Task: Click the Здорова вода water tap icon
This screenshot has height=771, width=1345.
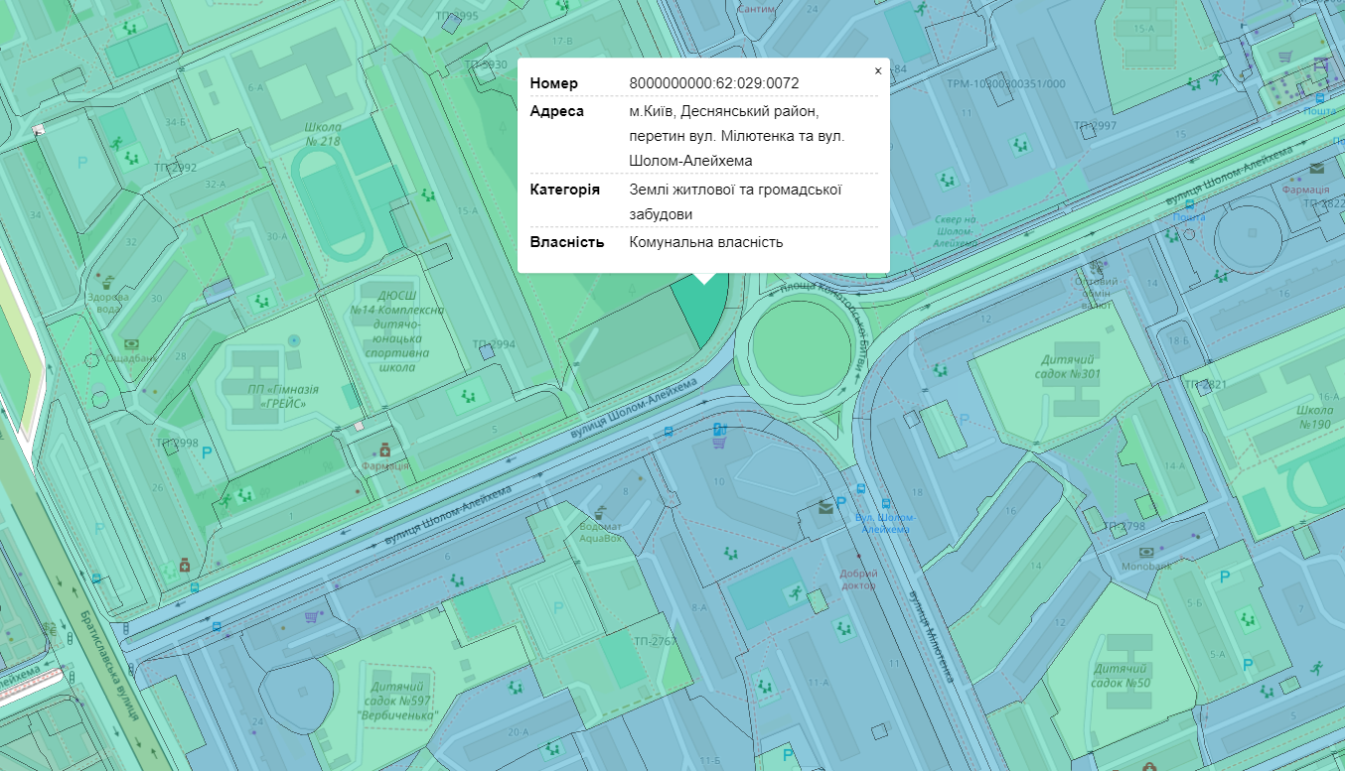Action: 108,282
